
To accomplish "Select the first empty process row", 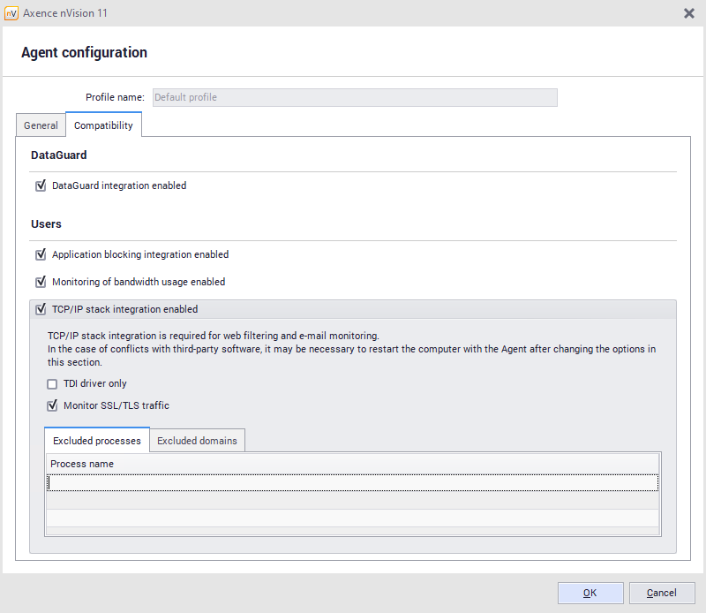I will [x=351, y=482].
